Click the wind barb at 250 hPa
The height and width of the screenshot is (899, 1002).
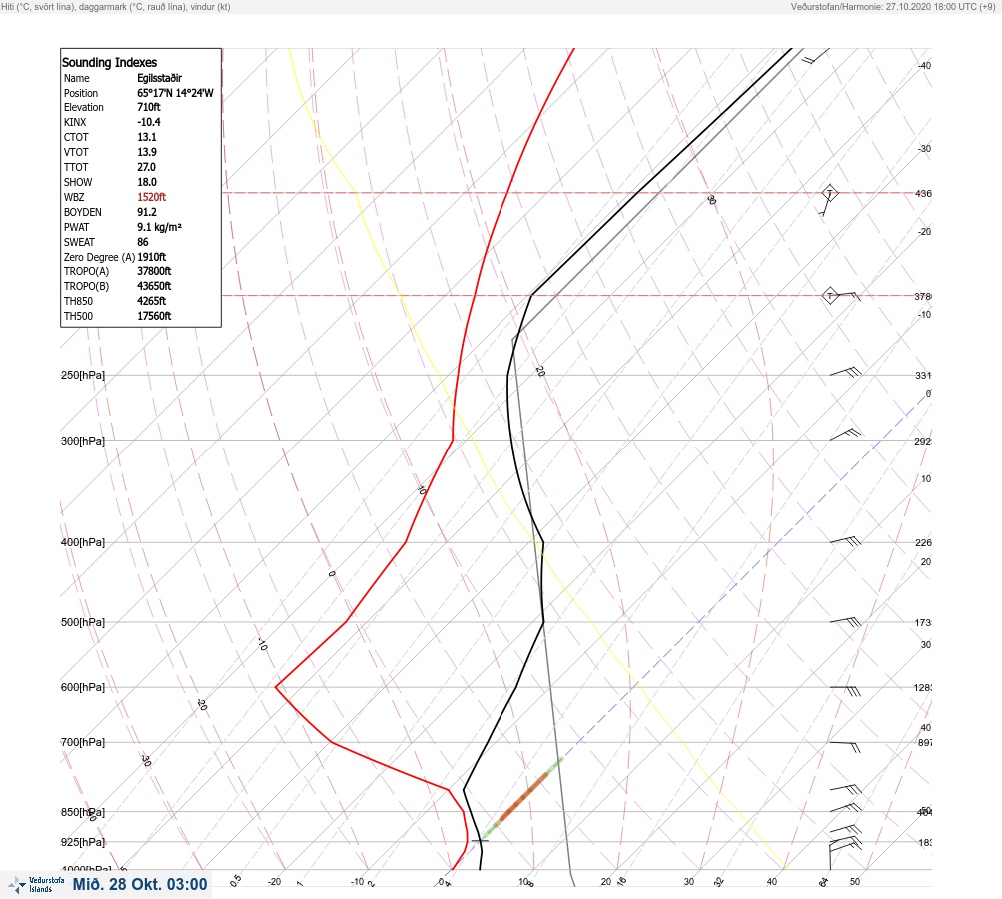[x=845, y=372]
